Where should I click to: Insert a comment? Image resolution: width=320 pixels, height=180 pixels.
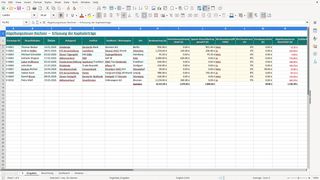(x=186, y=8)
